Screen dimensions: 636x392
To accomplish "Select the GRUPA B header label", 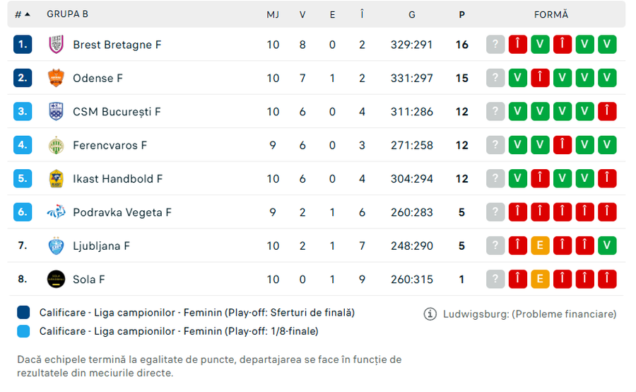I will pos(68,14).
